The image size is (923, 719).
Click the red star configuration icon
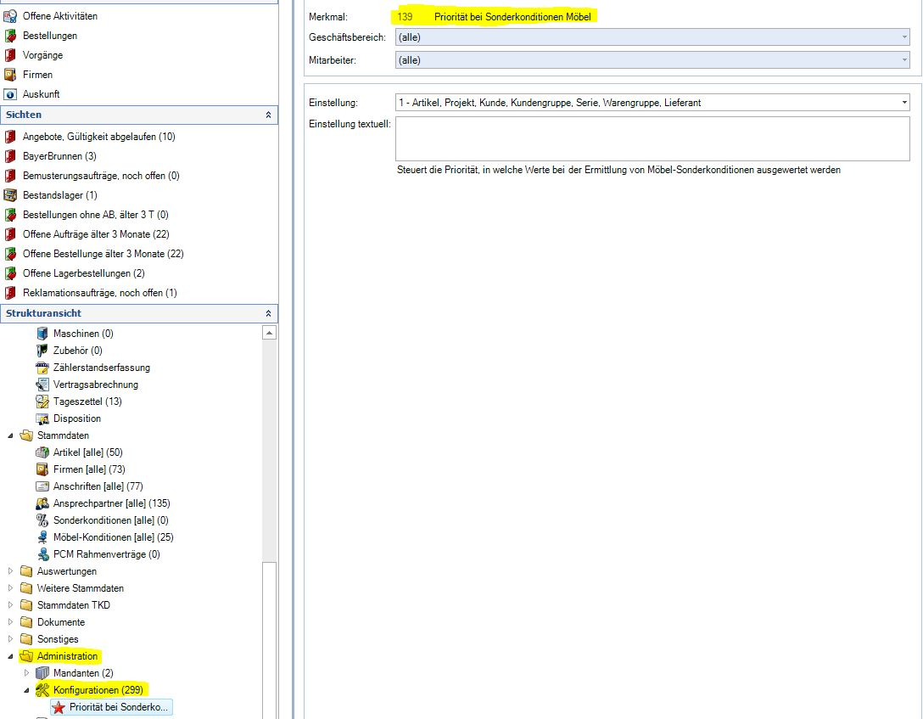coord(58,707)
